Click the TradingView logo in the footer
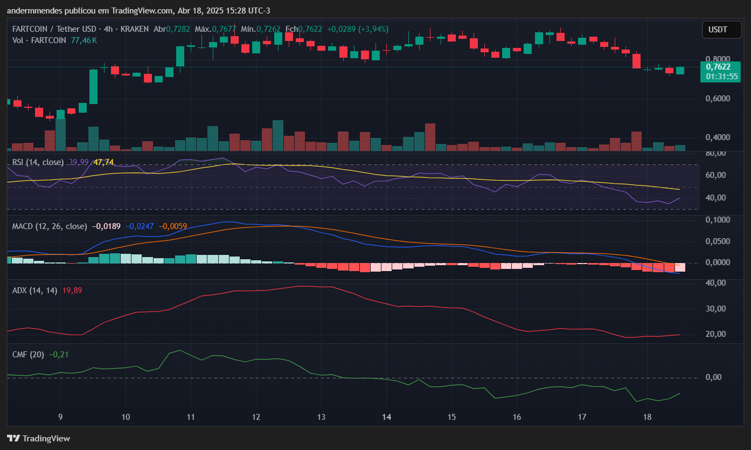Viewport: 751px width, 450px height. click(38, 438)
